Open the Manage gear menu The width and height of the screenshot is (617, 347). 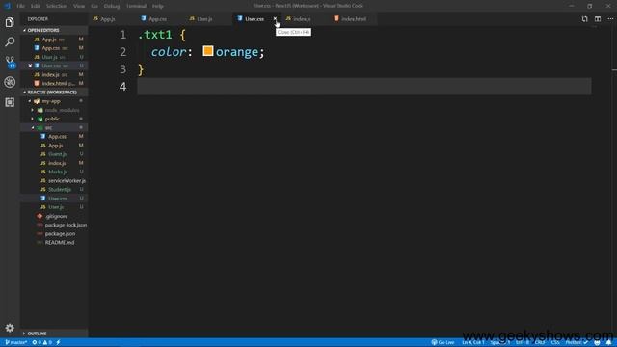point(10,328)
